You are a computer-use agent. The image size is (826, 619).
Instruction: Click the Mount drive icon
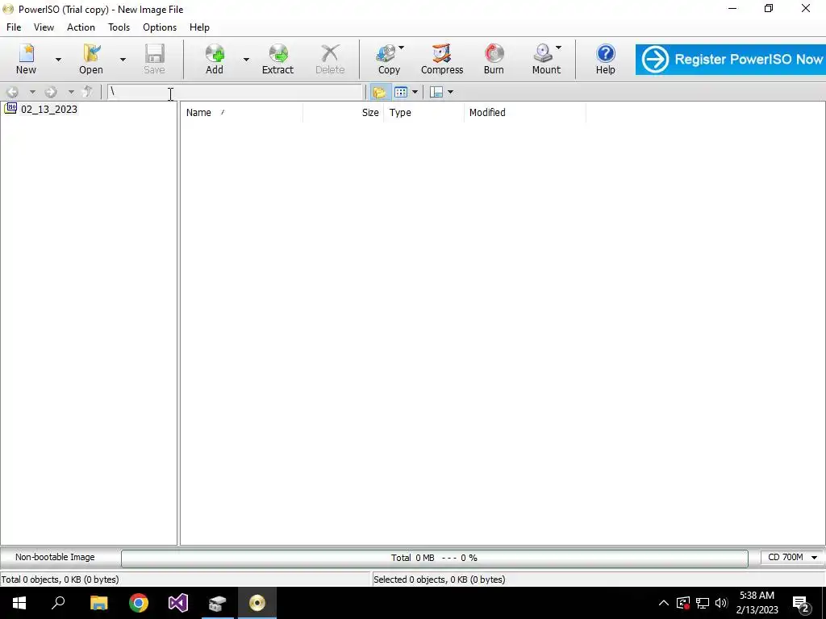(546, 59)
